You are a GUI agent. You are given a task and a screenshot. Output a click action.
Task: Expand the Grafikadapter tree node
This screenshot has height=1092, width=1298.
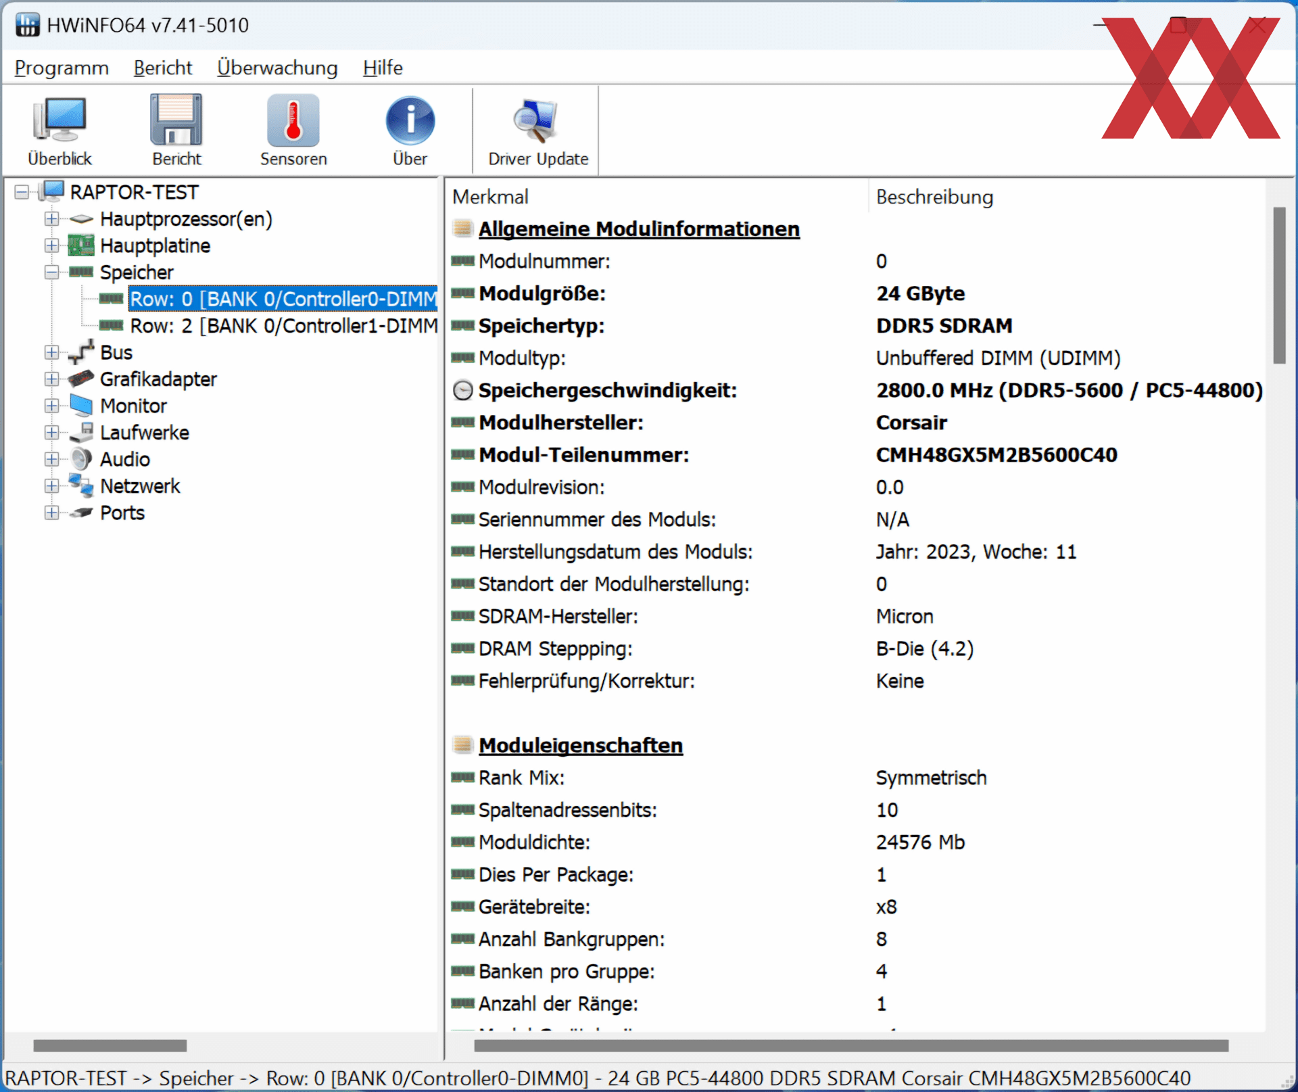51,379
